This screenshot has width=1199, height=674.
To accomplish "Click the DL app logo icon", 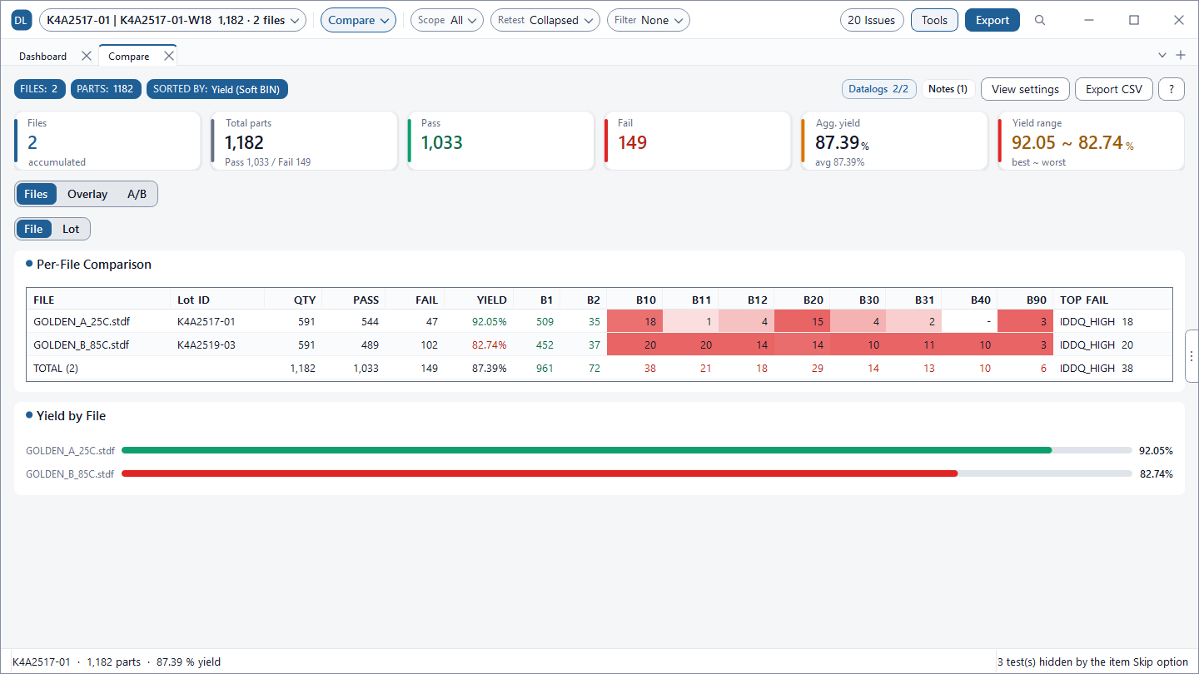I will pyautogui.click(x=22, y=21).
